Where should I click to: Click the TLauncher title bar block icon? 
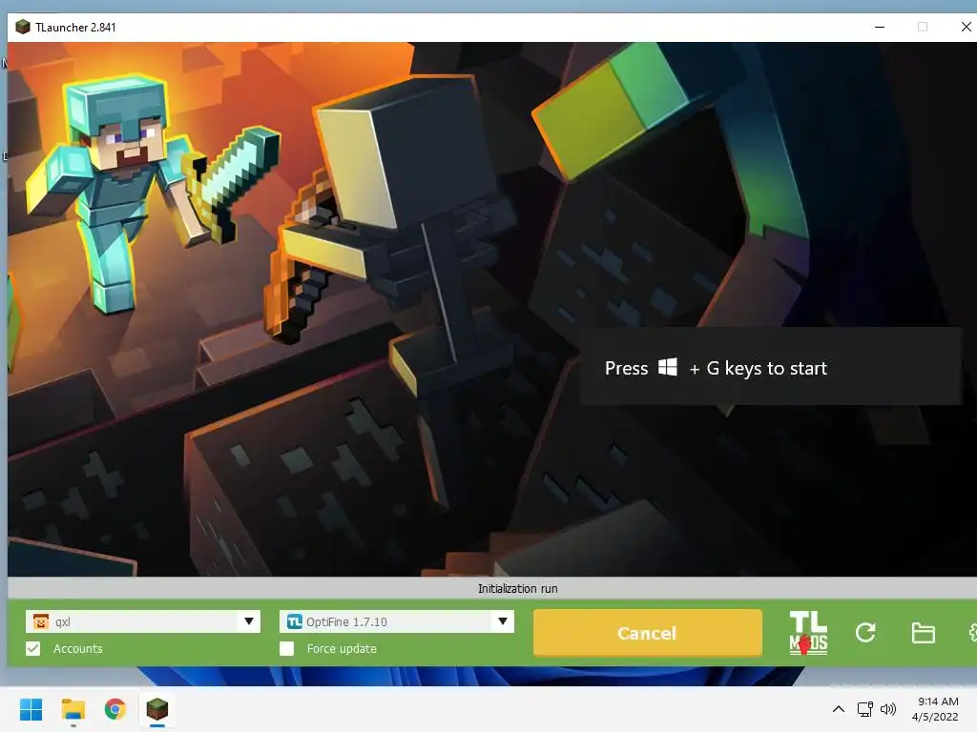point(23,27)
